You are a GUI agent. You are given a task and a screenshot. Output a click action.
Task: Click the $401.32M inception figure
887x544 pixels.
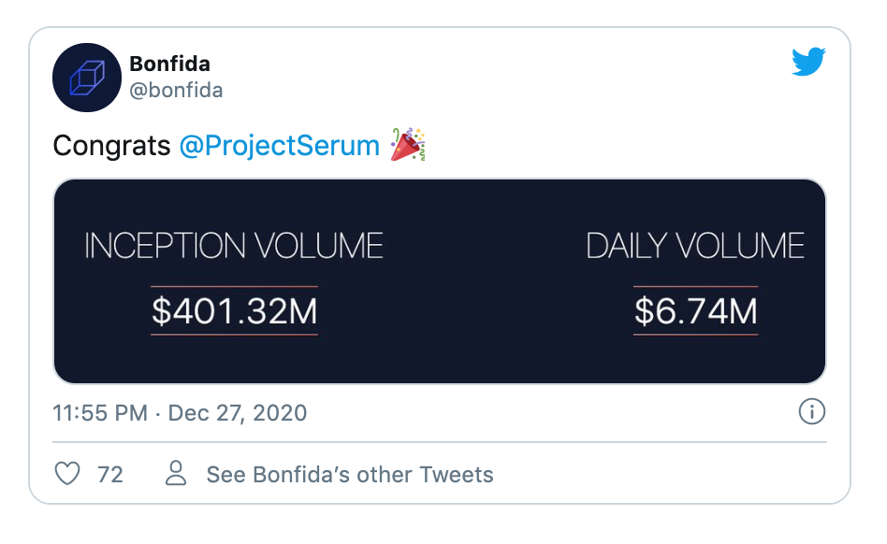click(x=234, y=311)
